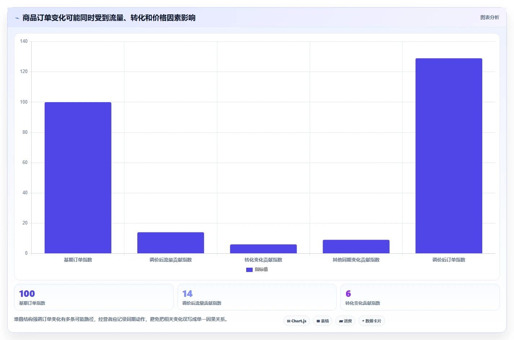This screenshot has width=514, height=340.
Task: Click the 图表分析 label
Action: (x=489, y=17)
